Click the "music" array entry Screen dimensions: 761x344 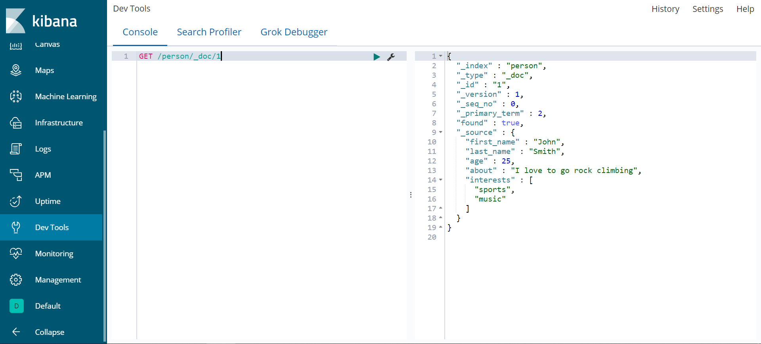[x=490, y=199]
